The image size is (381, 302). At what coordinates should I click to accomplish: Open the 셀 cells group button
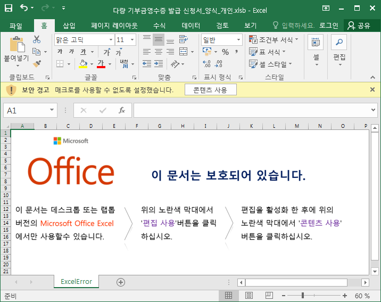316,51
